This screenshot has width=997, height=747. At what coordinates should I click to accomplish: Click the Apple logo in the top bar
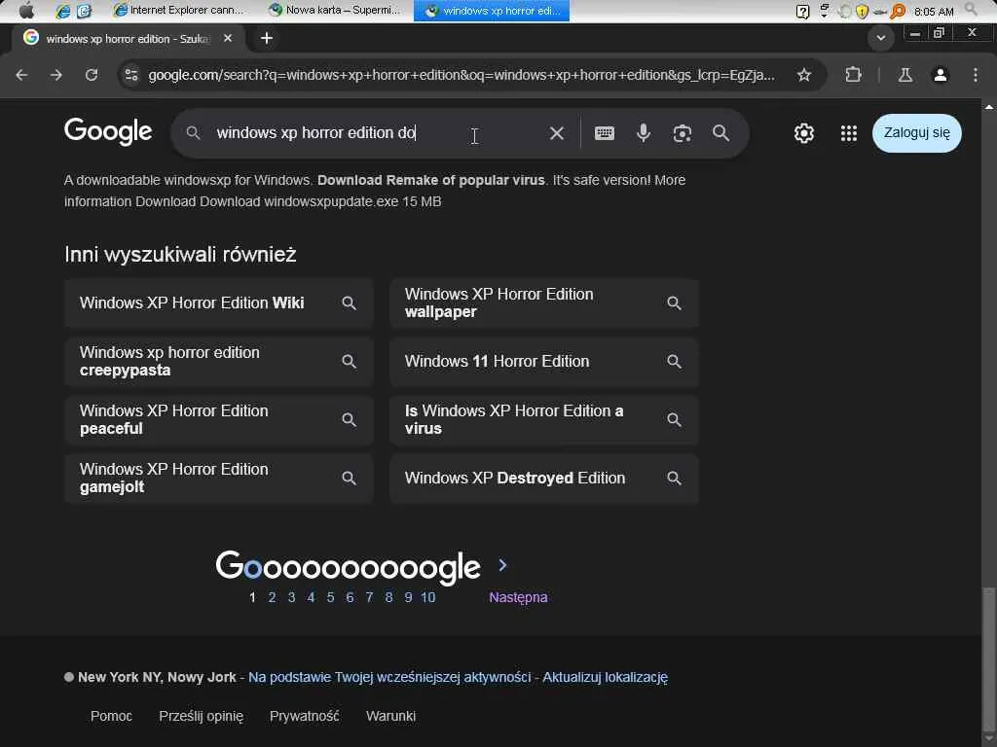[x=26, y=10]
